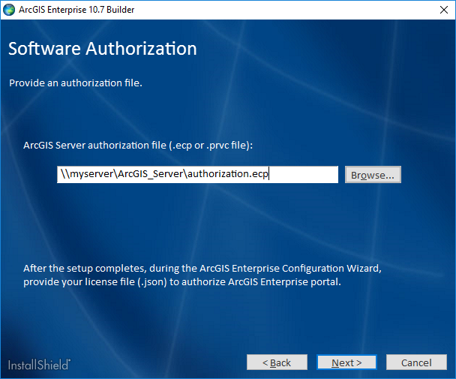Proceed by clicking Next
The image size is (456, 379).
coord(346,362)
